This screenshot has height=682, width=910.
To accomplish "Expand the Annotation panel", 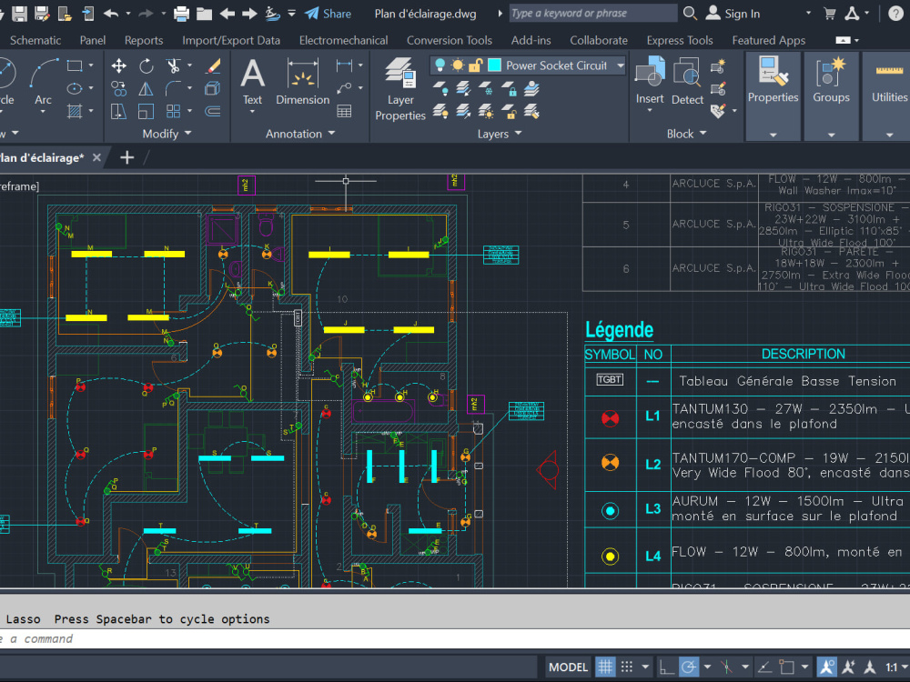I will coord(300,134).
